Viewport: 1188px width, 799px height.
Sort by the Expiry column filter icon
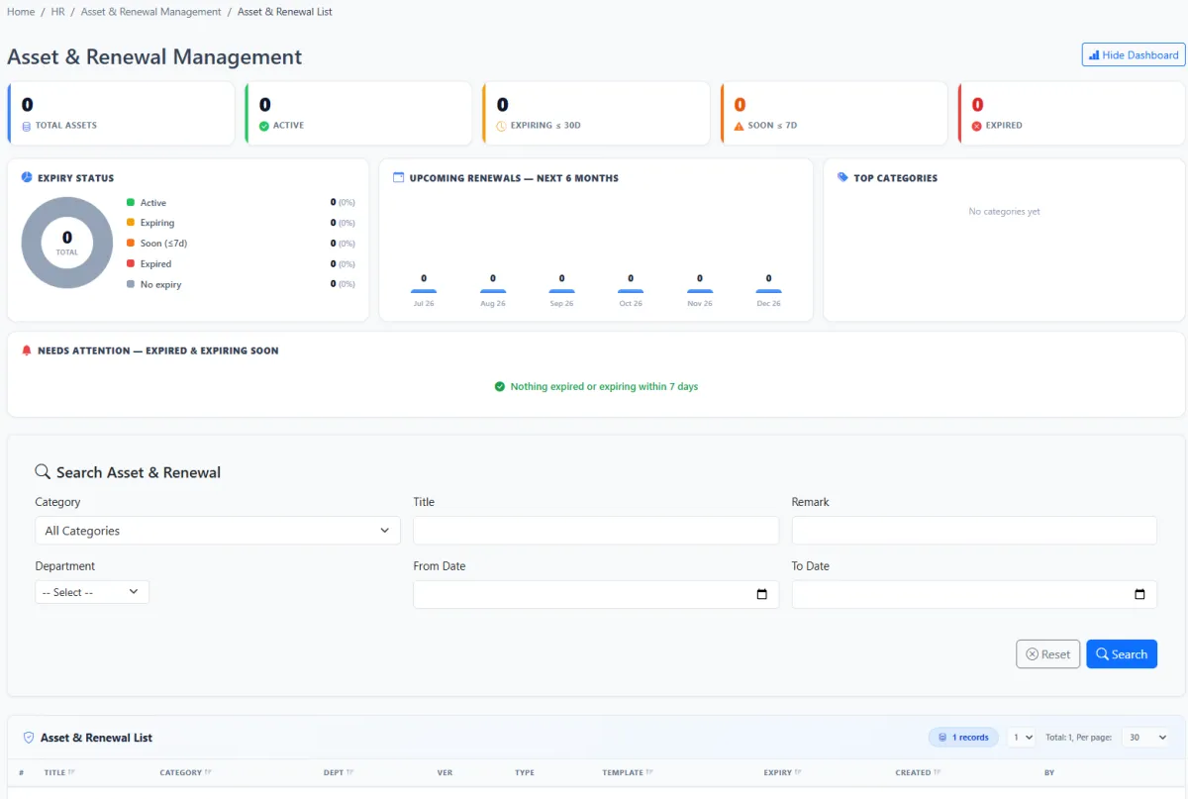798,772
